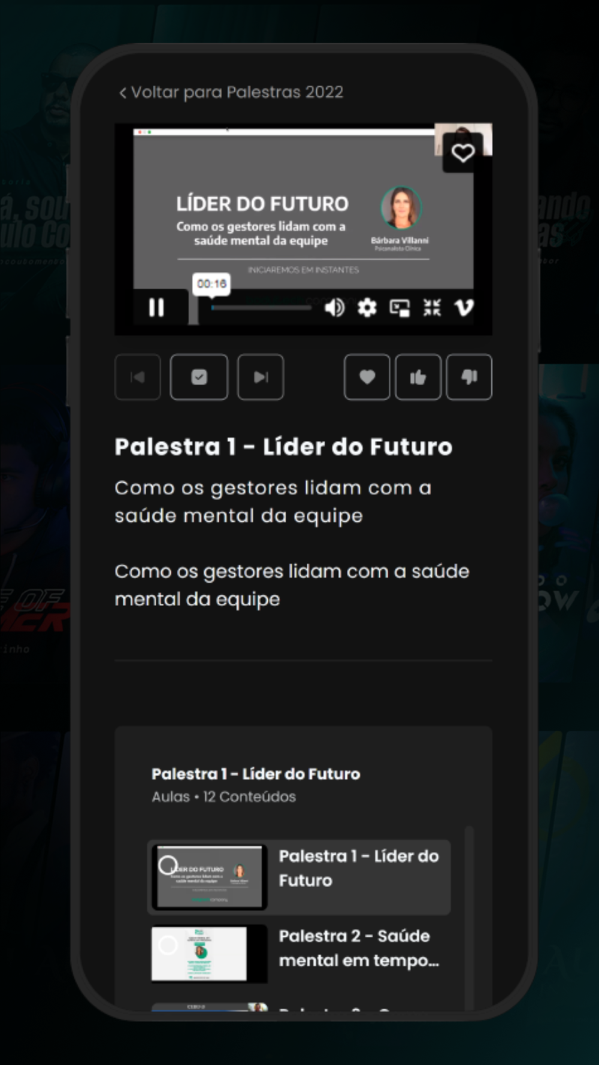Click the playlist vertical scrollbar
Viewport: 599px width, 1065px height.
(469, 918)
